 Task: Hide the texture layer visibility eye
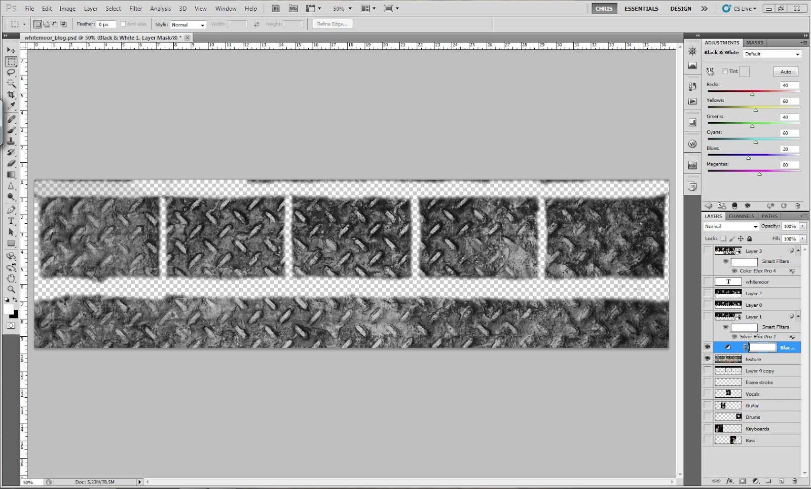(x=708, y=359)
